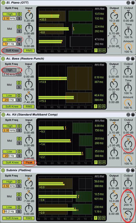This screenshot has height=223, width=136.
Task: Click Submix Amount knob at 30 %
Action: [128, 215]
